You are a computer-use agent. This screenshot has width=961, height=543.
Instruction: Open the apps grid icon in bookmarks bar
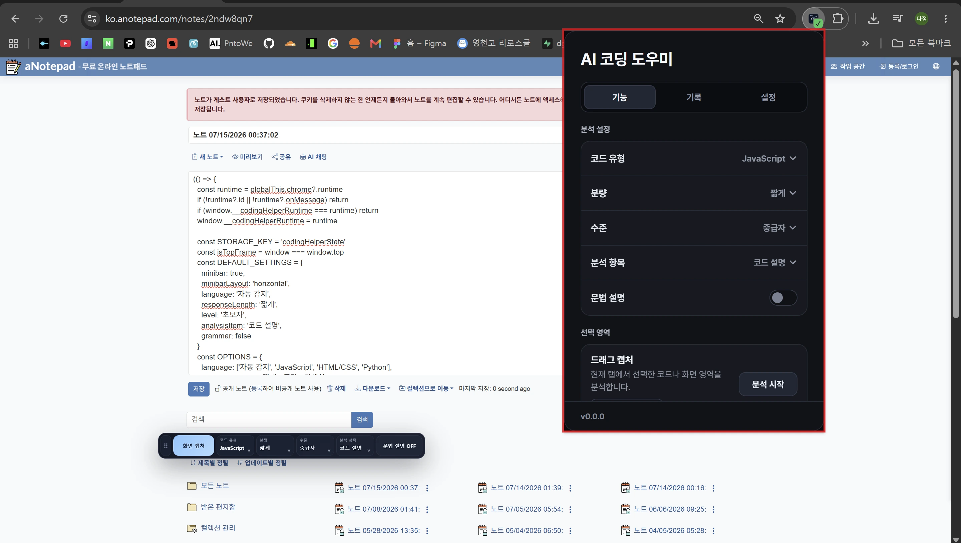click(x=13, y=43)
